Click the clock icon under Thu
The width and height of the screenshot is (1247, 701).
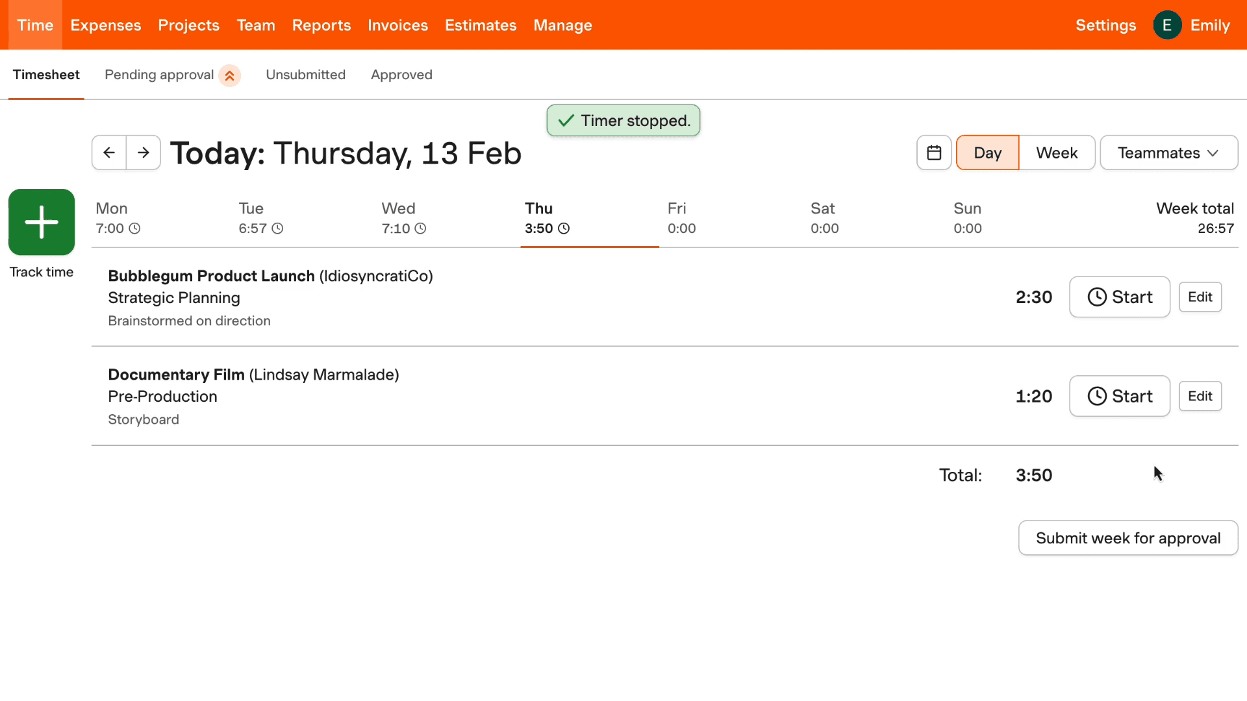[x=564, y=228]
